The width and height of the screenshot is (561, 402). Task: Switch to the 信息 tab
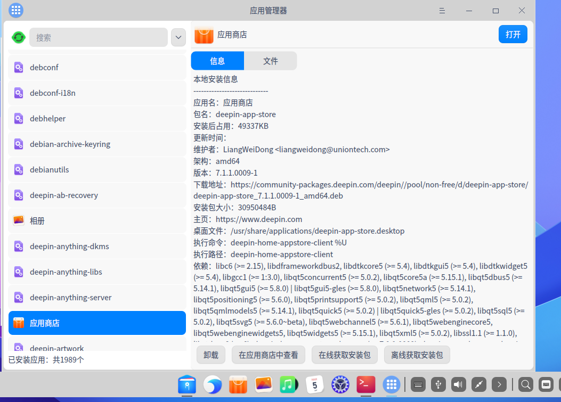click(x=217, y=61)
